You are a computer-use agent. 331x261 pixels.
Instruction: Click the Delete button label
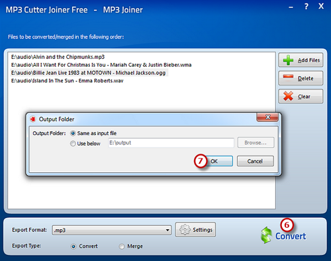click(x=306, y=78)
